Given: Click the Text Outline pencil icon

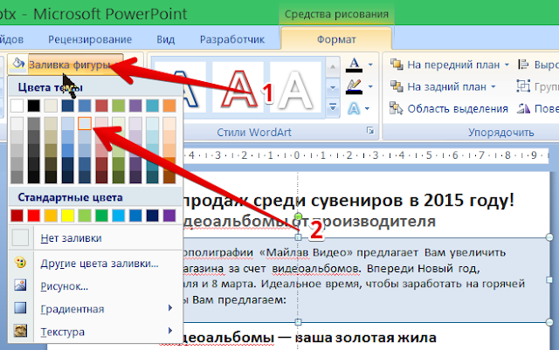Looking at the screenshot, I should click(354, 86).
